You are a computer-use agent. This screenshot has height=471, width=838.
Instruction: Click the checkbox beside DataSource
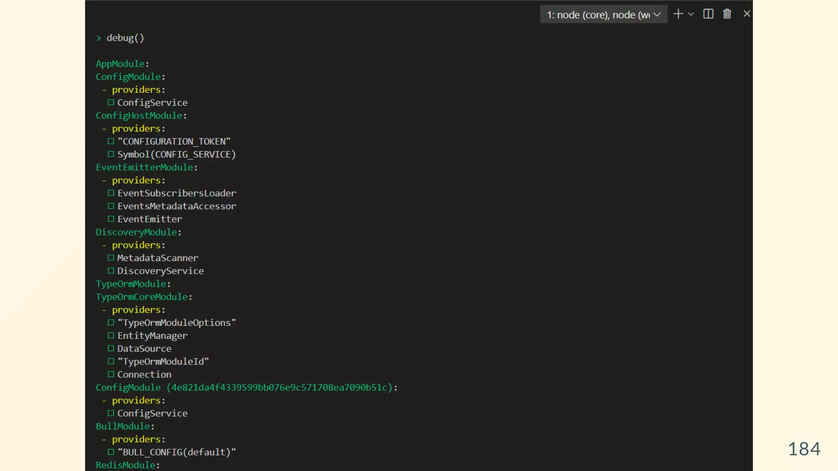pos(111,348)
